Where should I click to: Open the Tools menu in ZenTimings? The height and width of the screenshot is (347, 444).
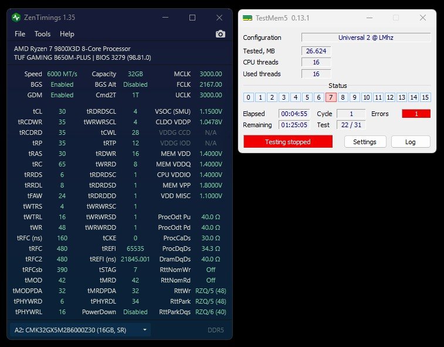click(42, 34)
